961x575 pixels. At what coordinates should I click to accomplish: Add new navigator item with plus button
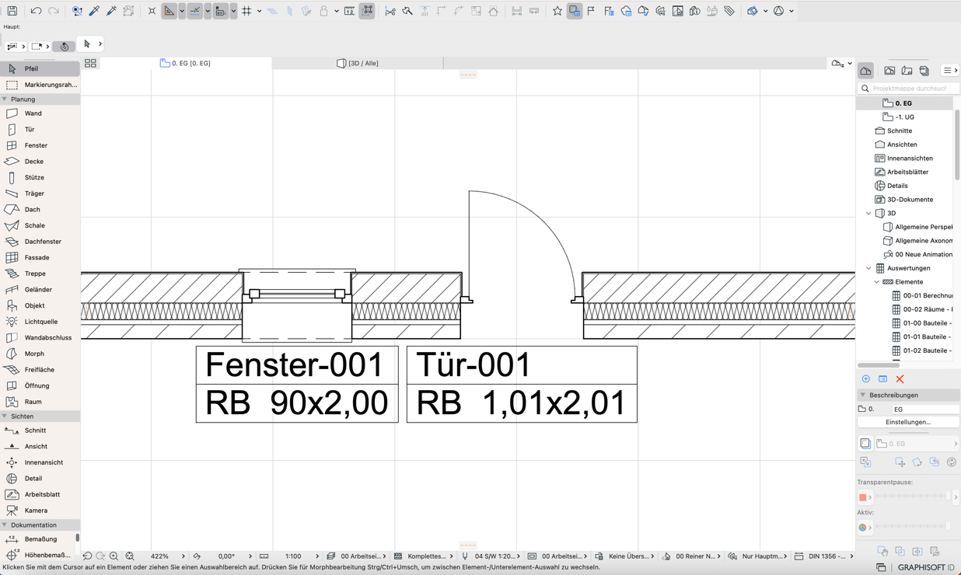pos(866,379)
